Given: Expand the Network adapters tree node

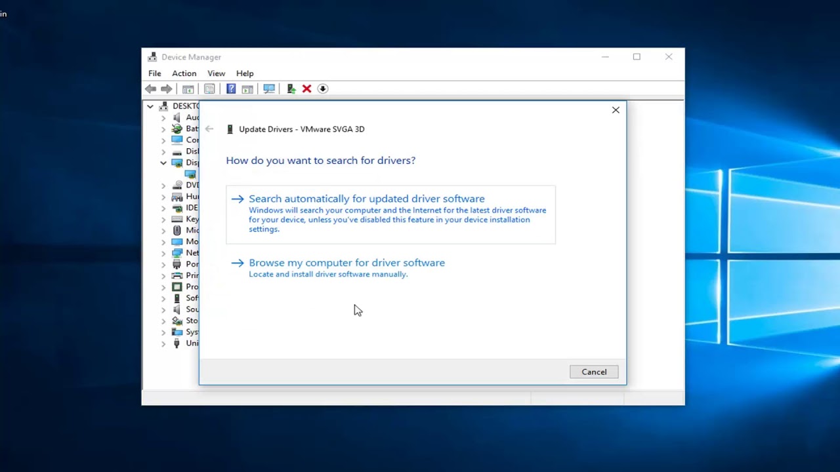Looking at the screenshot, I should (163, 252).
